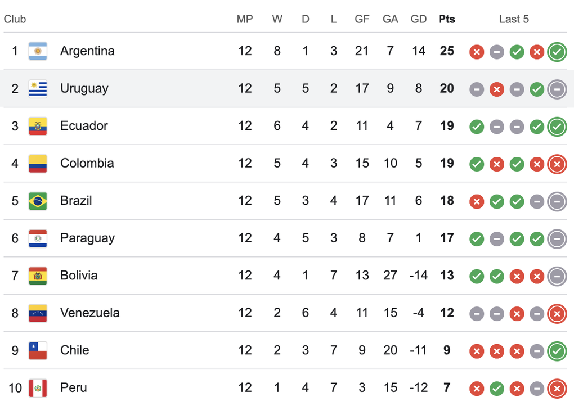Click the Argentina flag icon
The height and width of the screenshot is (406, 574).
pyautogui.click(x=38, y=51)
